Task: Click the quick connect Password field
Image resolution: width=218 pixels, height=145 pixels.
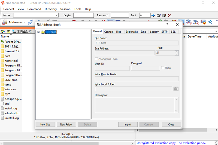Action: 120,15
